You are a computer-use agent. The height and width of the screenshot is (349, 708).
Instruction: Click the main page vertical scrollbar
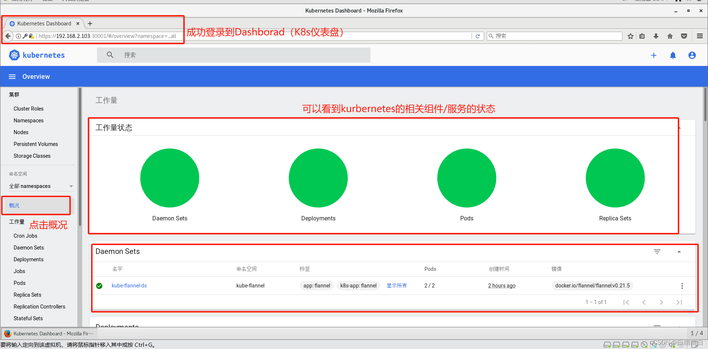point(705,104)
